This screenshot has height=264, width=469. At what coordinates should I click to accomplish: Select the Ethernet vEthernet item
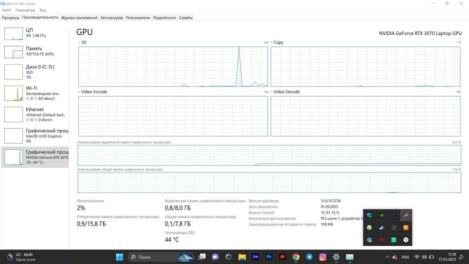tap(35, 114)
